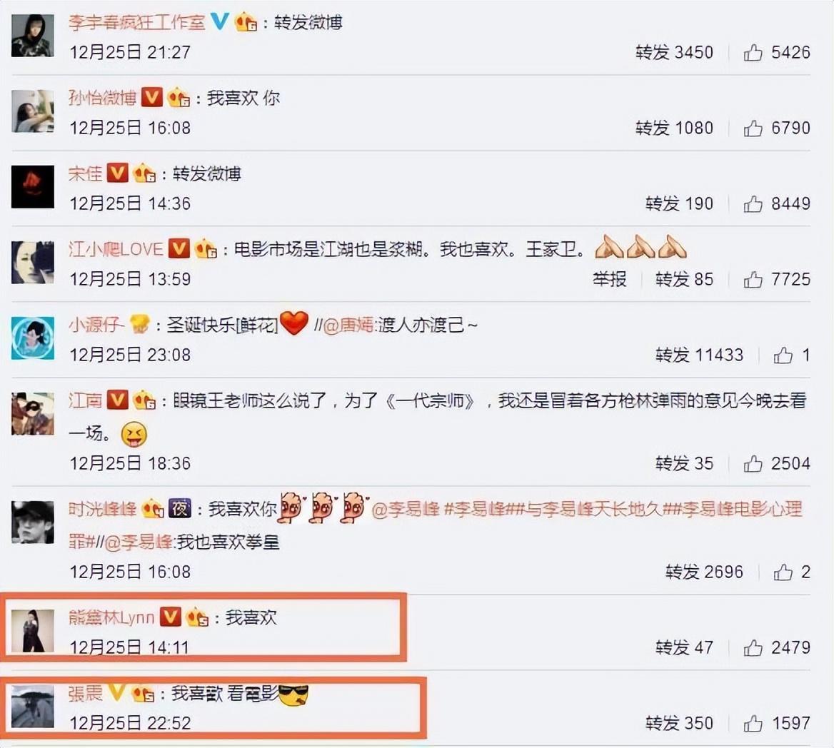834x748 pixels.
Task: Click the verified V badge next to 宋佳
Action: [x=118, y=173]
